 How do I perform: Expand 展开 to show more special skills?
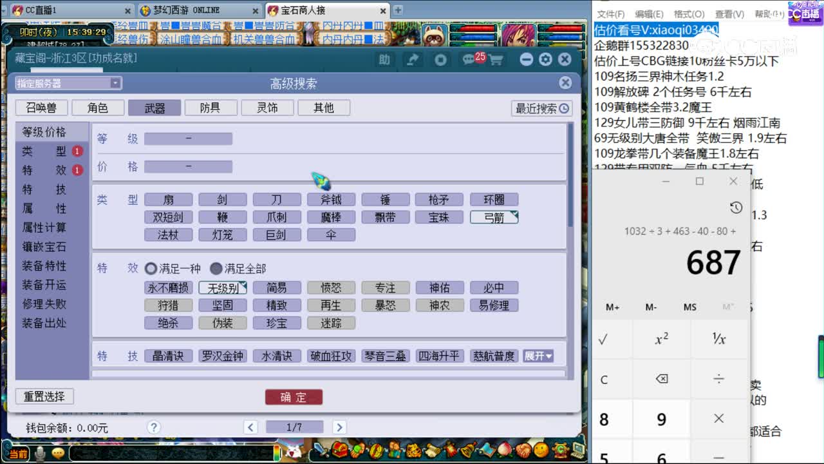pyautogui.click(x=538, y=355)
